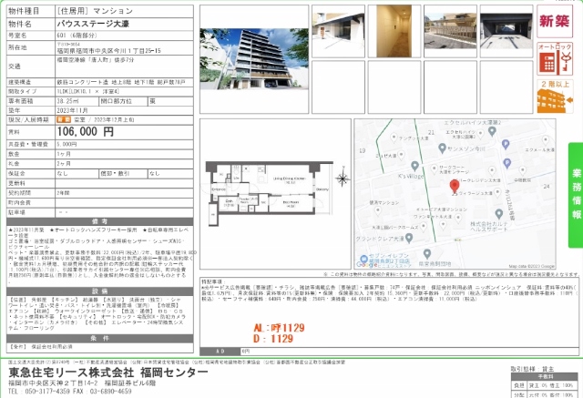Click the 備考 section header
The width and height of the screenshot is (583, 398).
pyautogui.click(x=100, y=221)
